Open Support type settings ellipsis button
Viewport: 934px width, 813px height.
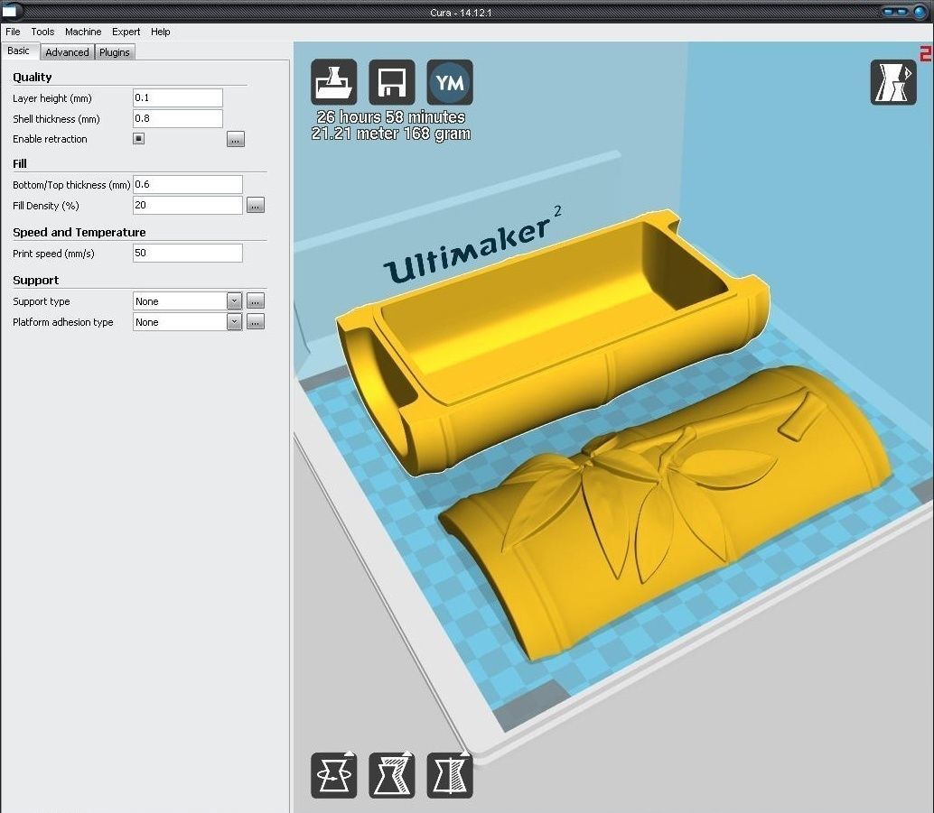tap(255, 301)
